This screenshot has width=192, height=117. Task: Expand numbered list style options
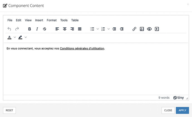[x=109, y=29]
